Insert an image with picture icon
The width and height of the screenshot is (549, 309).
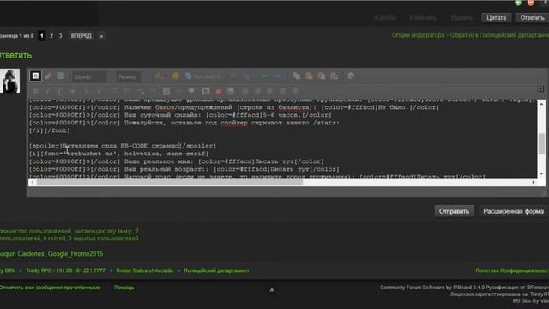166,92
